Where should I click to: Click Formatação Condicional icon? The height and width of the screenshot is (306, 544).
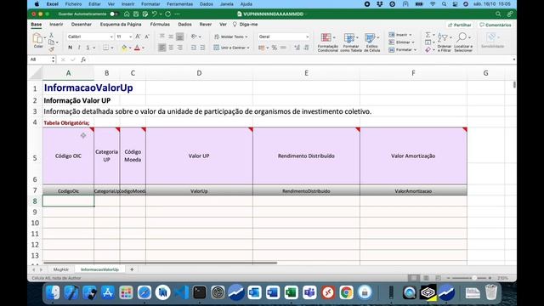pyautogui.click(x=326, y=37)
